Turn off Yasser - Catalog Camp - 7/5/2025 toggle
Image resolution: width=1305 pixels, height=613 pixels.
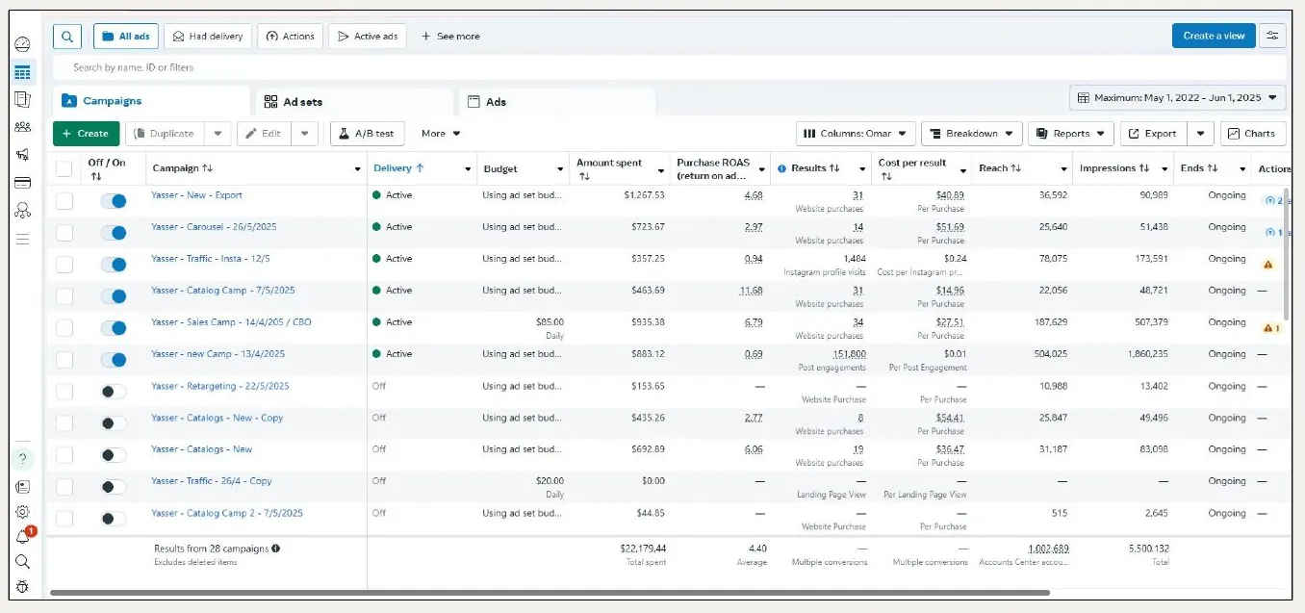click(114, 296)
